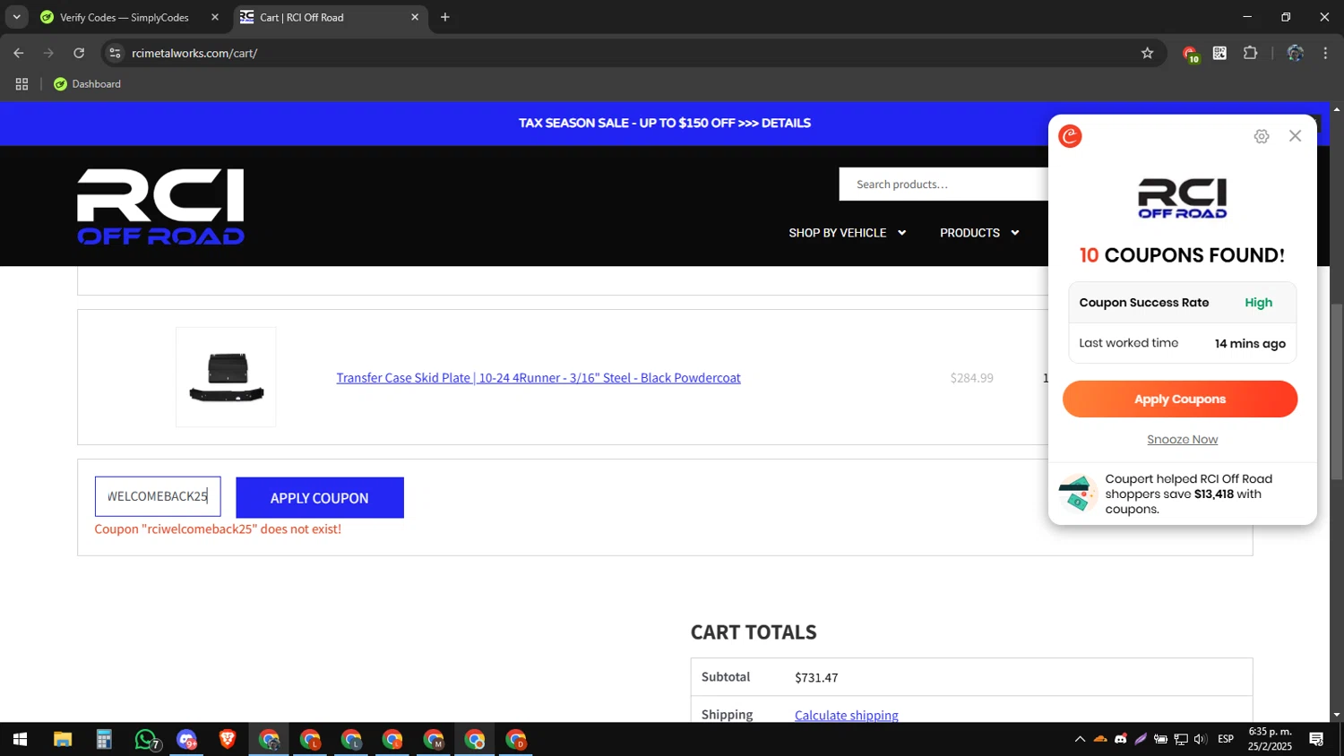The width and height of the screenshot is (1344, 756).
Task: Focus the Search products field
Action: (x=943, y=184)
